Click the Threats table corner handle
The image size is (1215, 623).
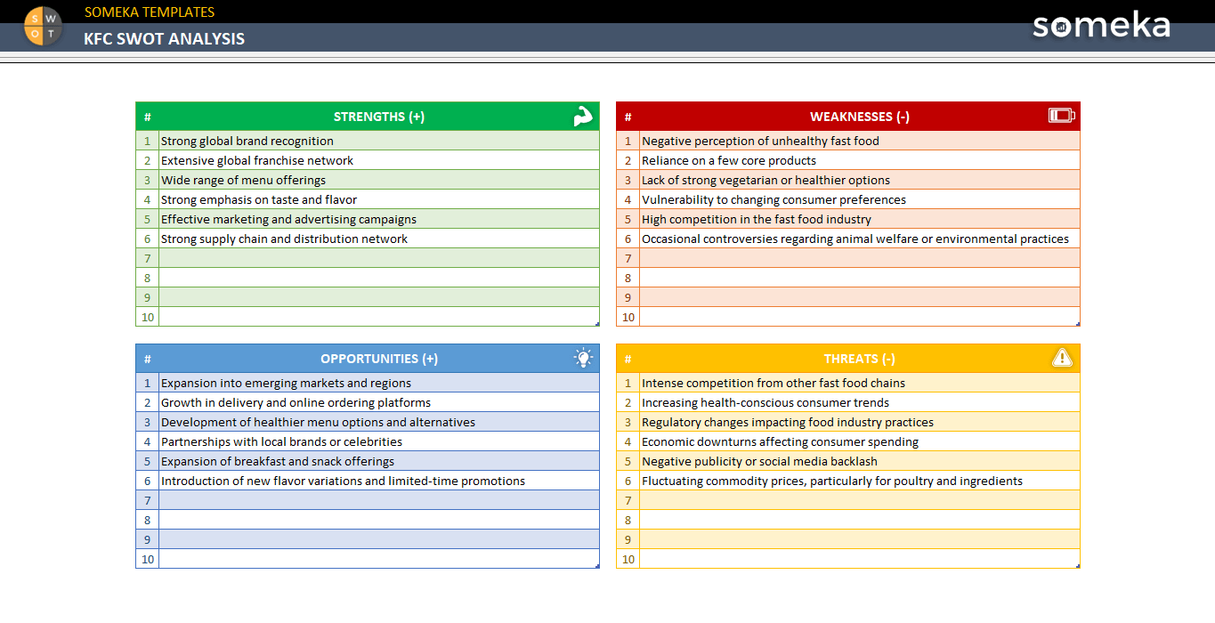click(x=1078, y=566)
